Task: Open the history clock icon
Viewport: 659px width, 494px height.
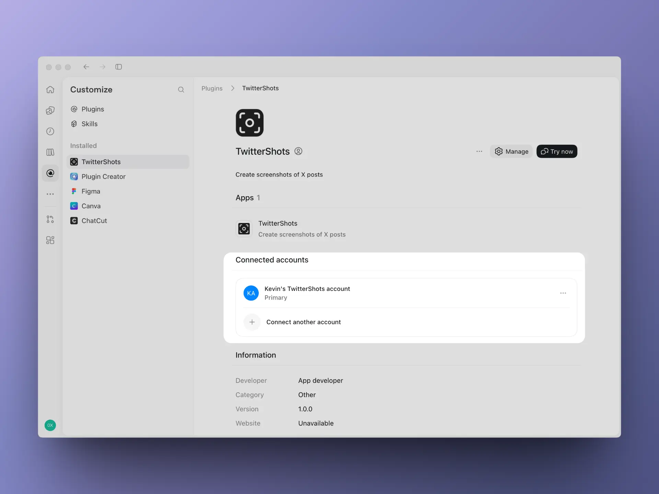Action: click(x=50, y=131)
